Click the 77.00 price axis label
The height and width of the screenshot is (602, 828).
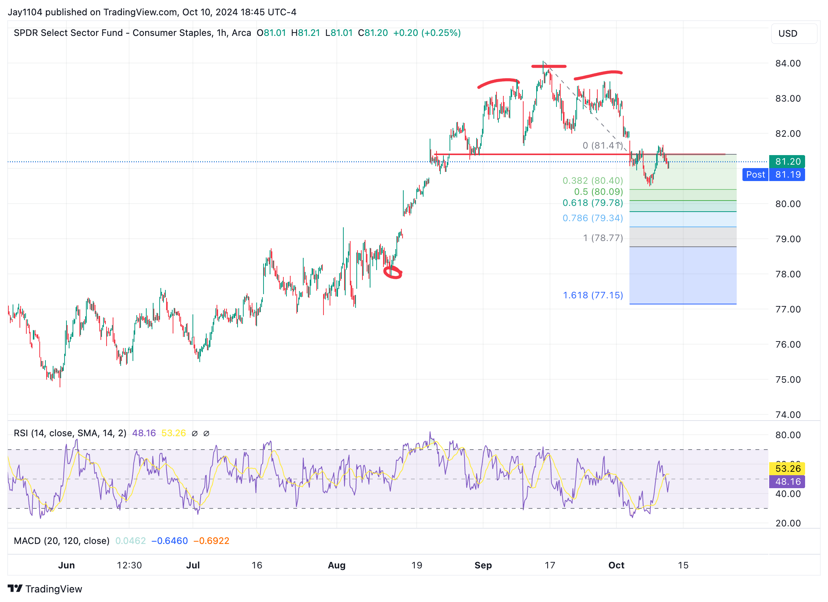[x=788, y=309]
